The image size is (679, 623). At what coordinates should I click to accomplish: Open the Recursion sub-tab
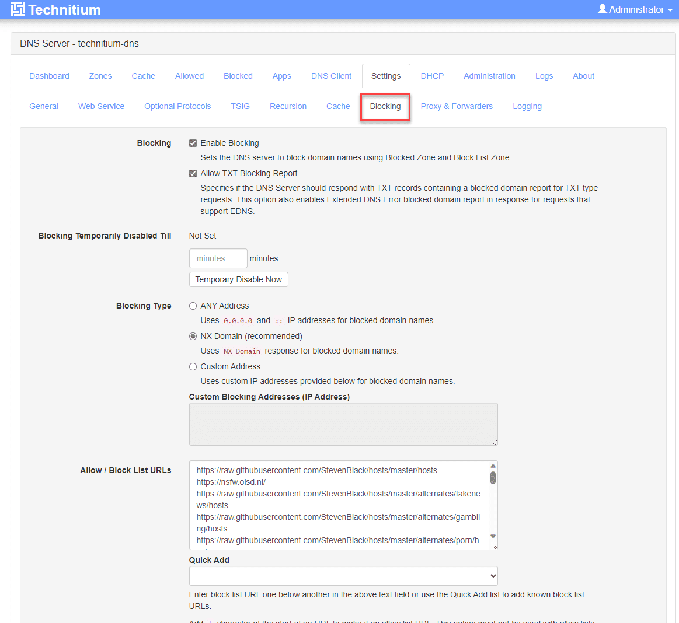[288, 106]
